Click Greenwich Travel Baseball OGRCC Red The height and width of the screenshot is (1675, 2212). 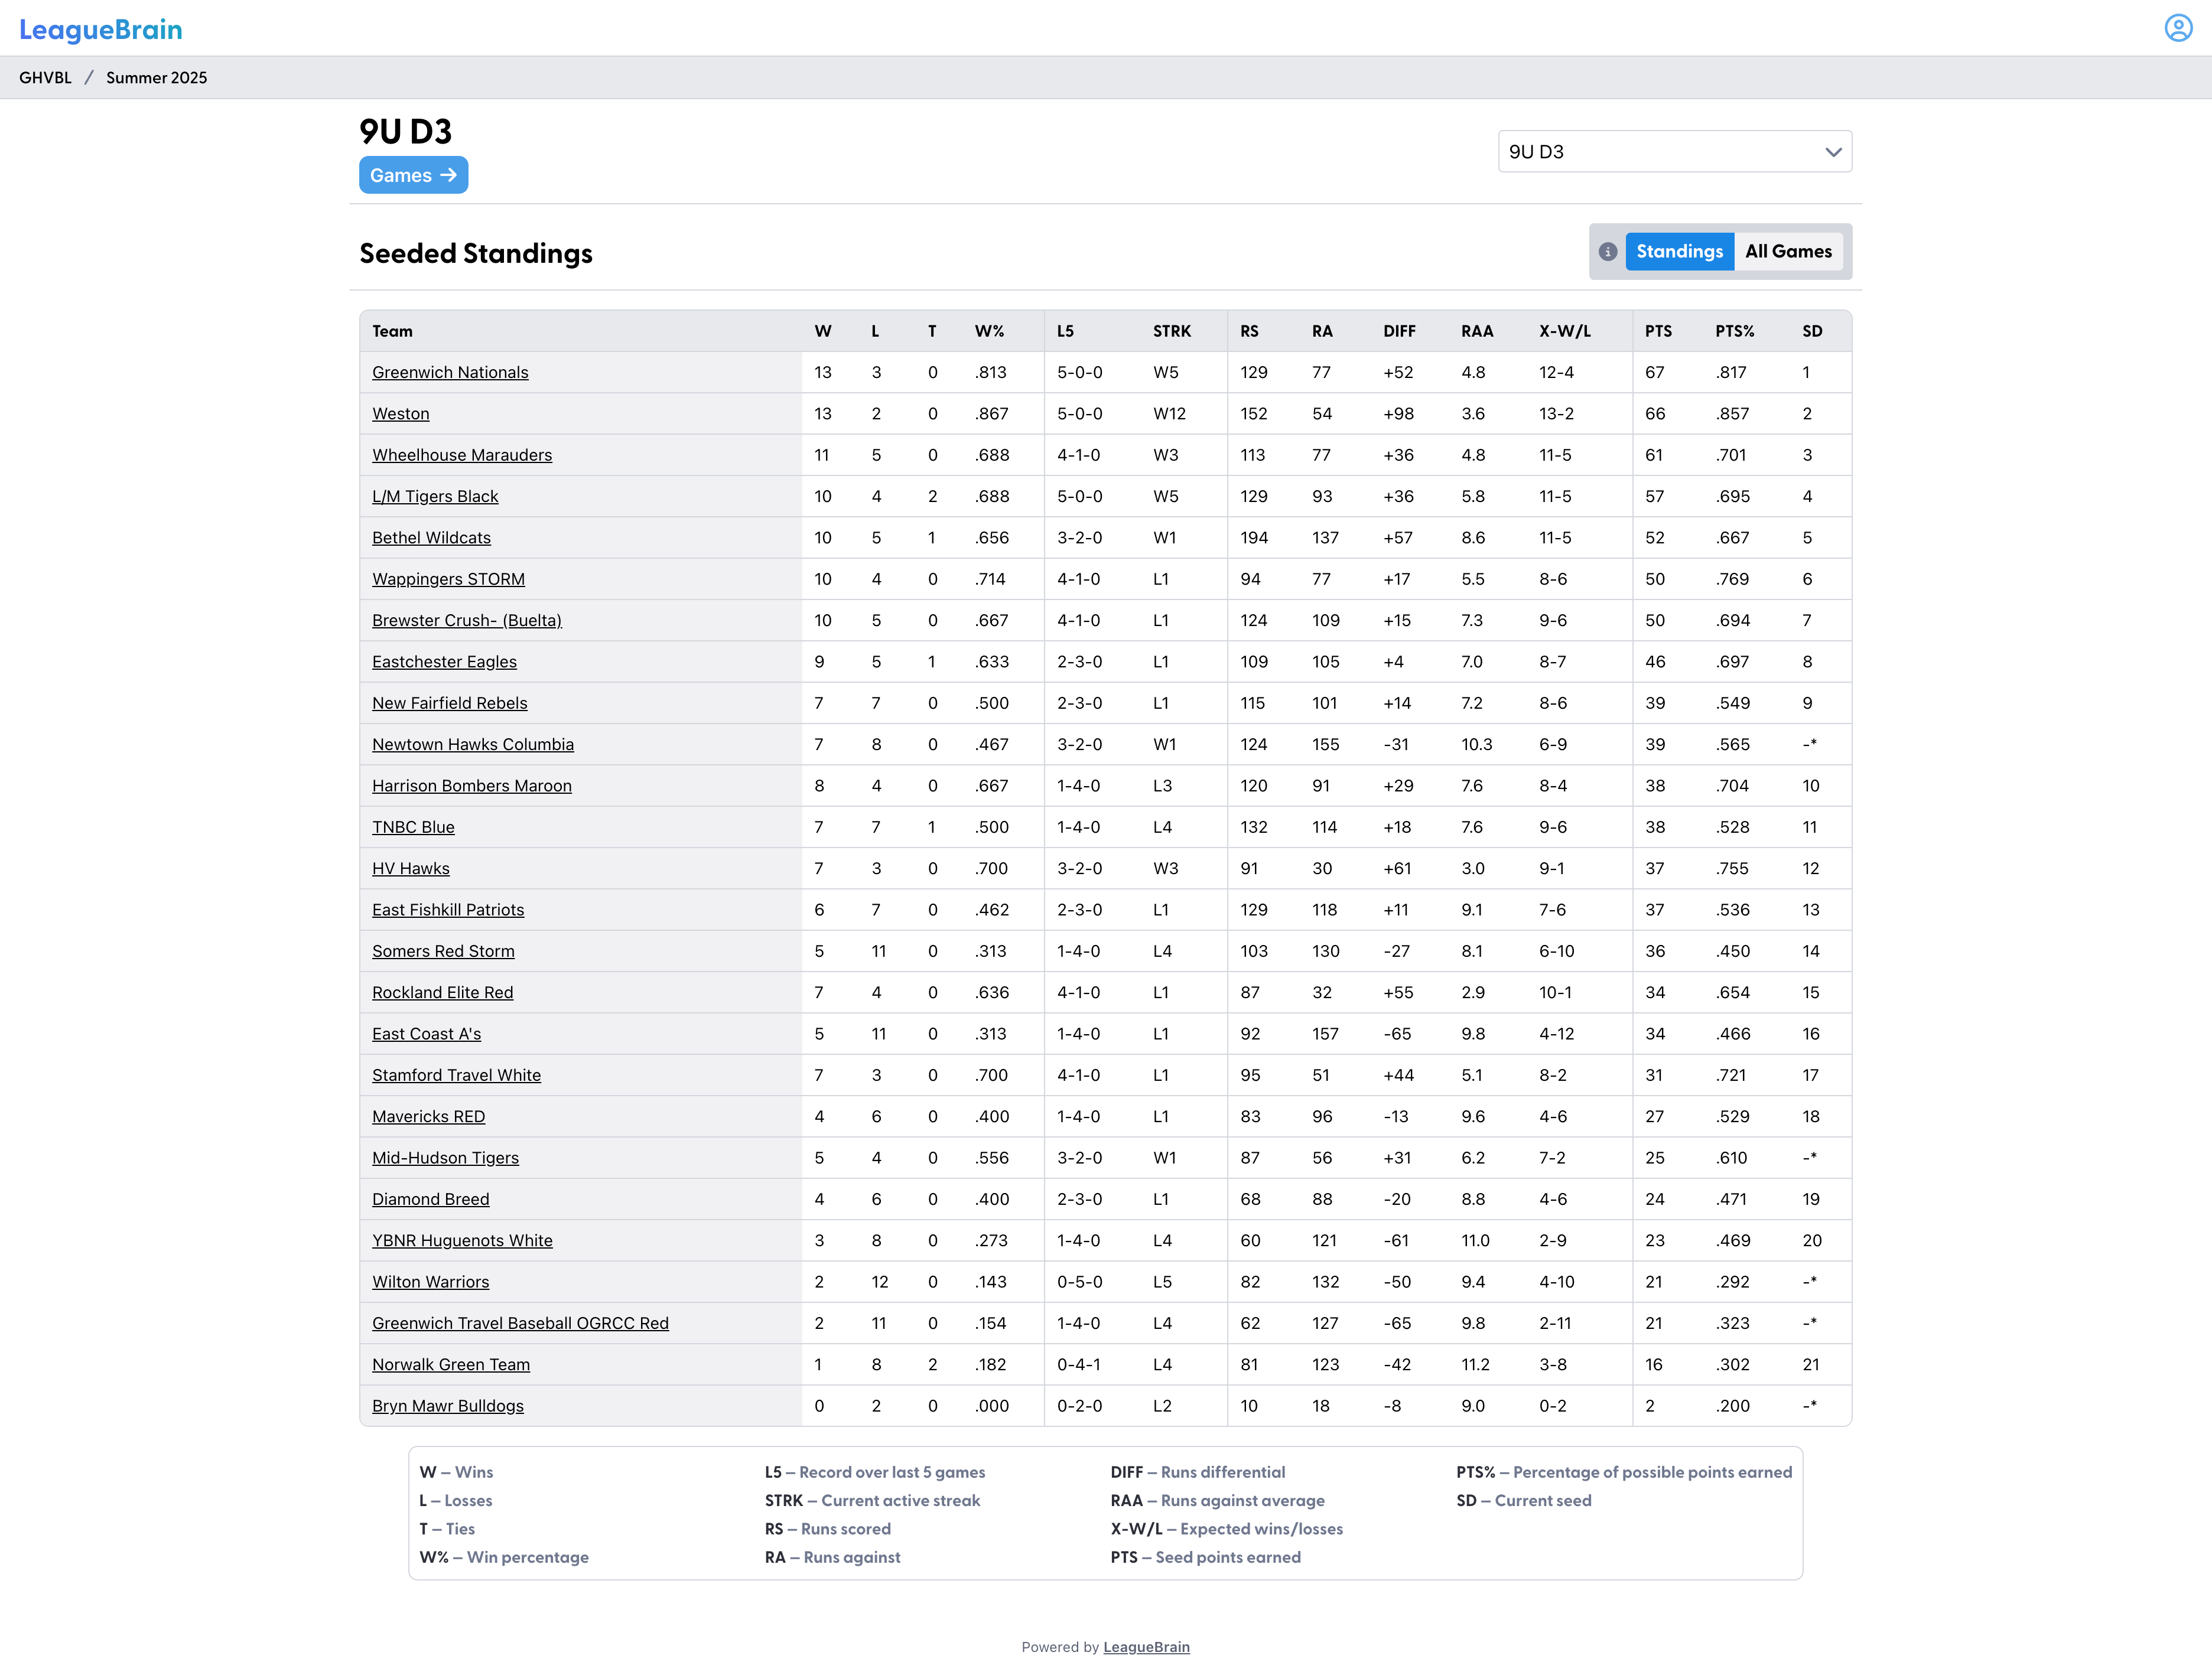click(x=520, y=1323)
